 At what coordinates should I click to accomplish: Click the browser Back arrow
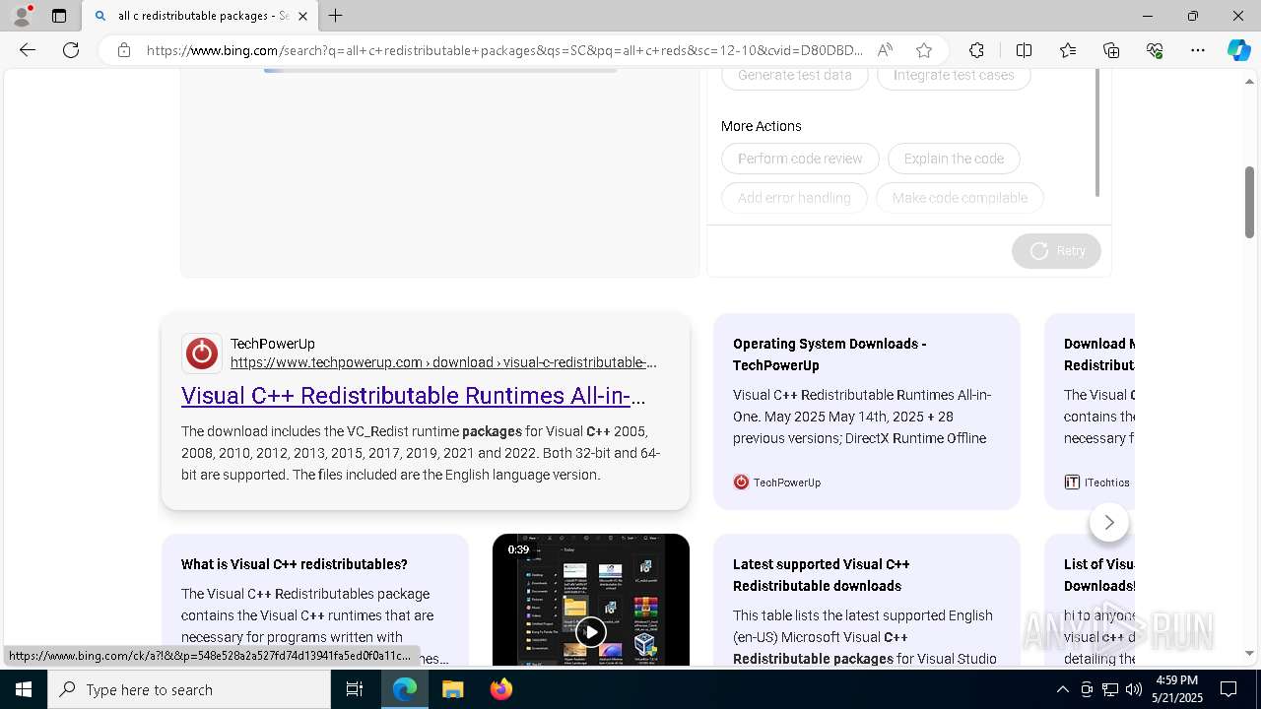click(28, 50)
